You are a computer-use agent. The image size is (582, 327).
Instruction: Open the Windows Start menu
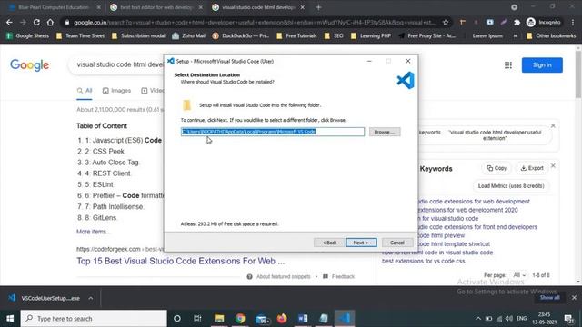10,319
